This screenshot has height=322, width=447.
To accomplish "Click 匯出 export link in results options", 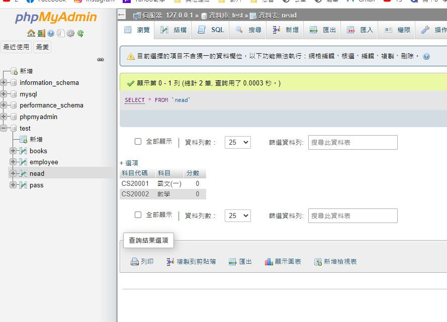I will point(240,261).
